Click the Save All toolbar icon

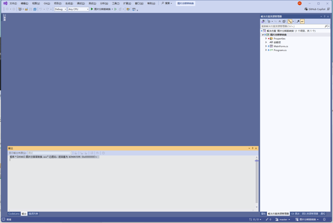click(x=35, y=9)
